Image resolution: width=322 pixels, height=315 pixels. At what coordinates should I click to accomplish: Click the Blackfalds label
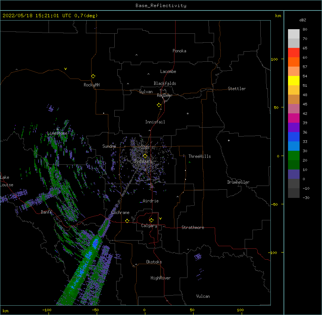[165, 83]
